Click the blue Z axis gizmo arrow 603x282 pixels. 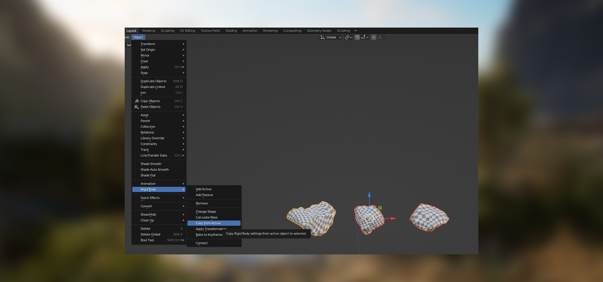tap(369, 194)
